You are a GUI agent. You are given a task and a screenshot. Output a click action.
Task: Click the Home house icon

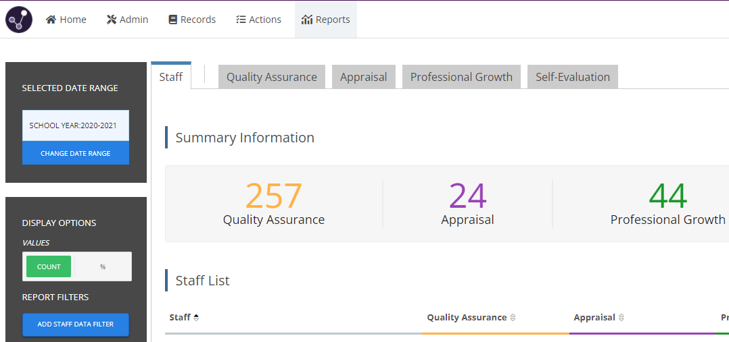[51, 20]
